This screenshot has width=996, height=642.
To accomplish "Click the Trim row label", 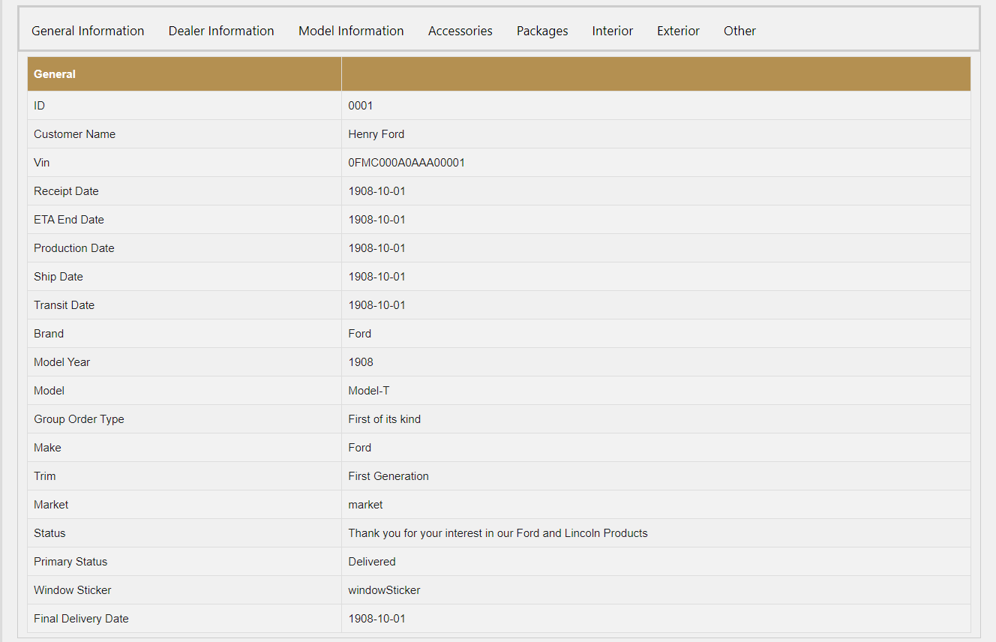I will pyautogui.click(x=45, y=476).
